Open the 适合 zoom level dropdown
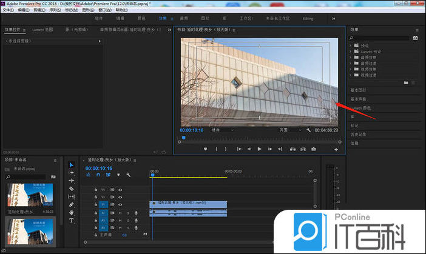This screenshot has width=426, height=254. click(222, 130)
